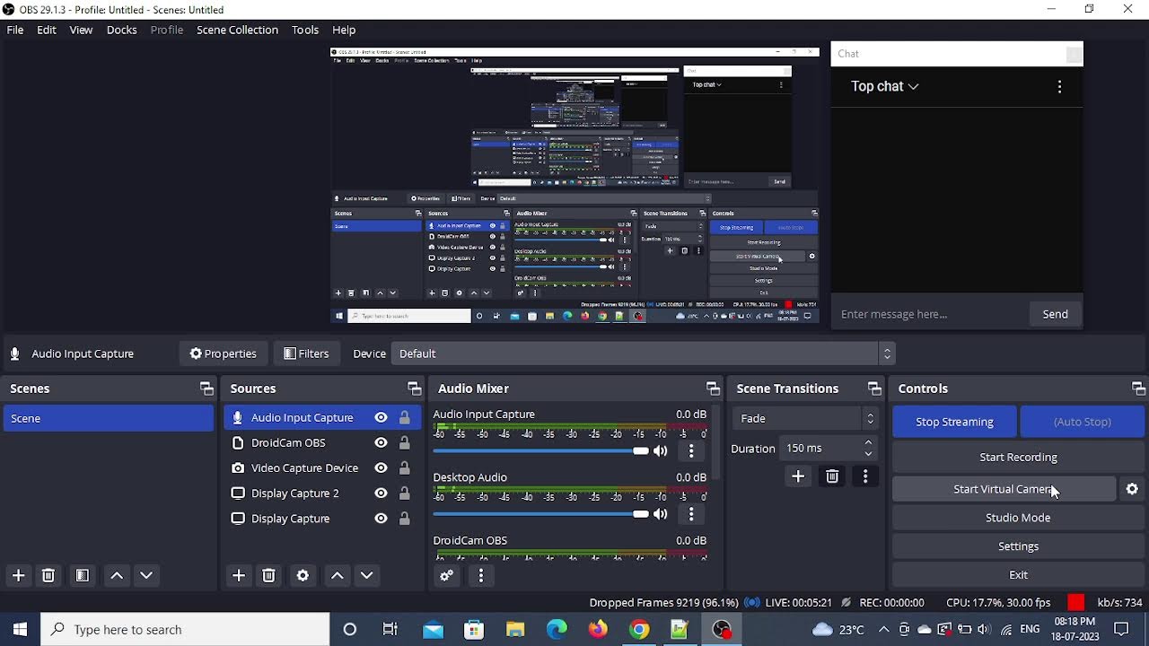Toggle lock on Video Capture Device source

(405, 468)
